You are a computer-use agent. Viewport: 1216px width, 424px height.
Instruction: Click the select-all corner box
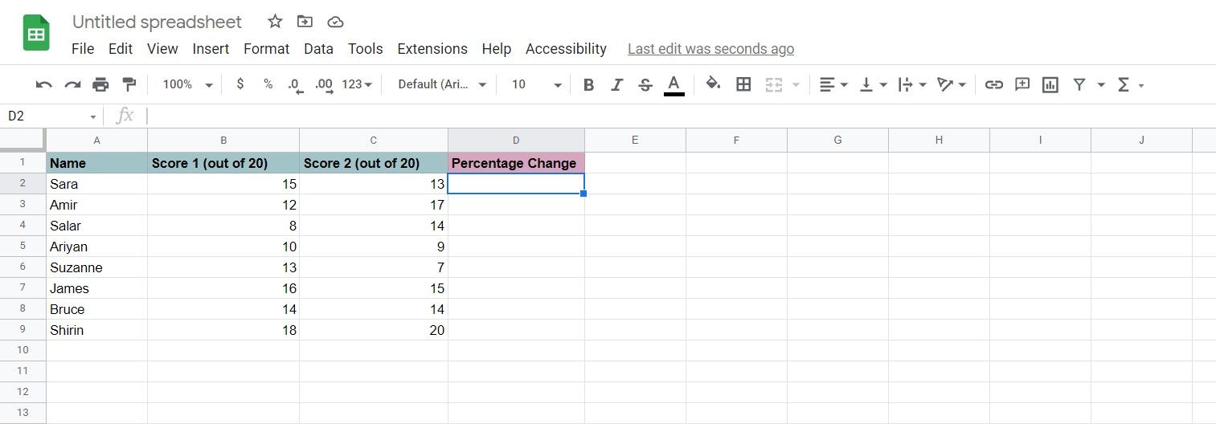pos(23,140)
